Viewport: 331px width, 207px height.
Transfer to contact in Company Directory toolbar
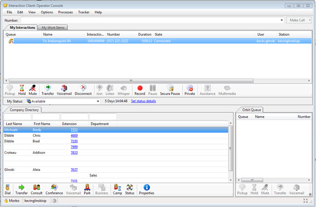[21, 189]
